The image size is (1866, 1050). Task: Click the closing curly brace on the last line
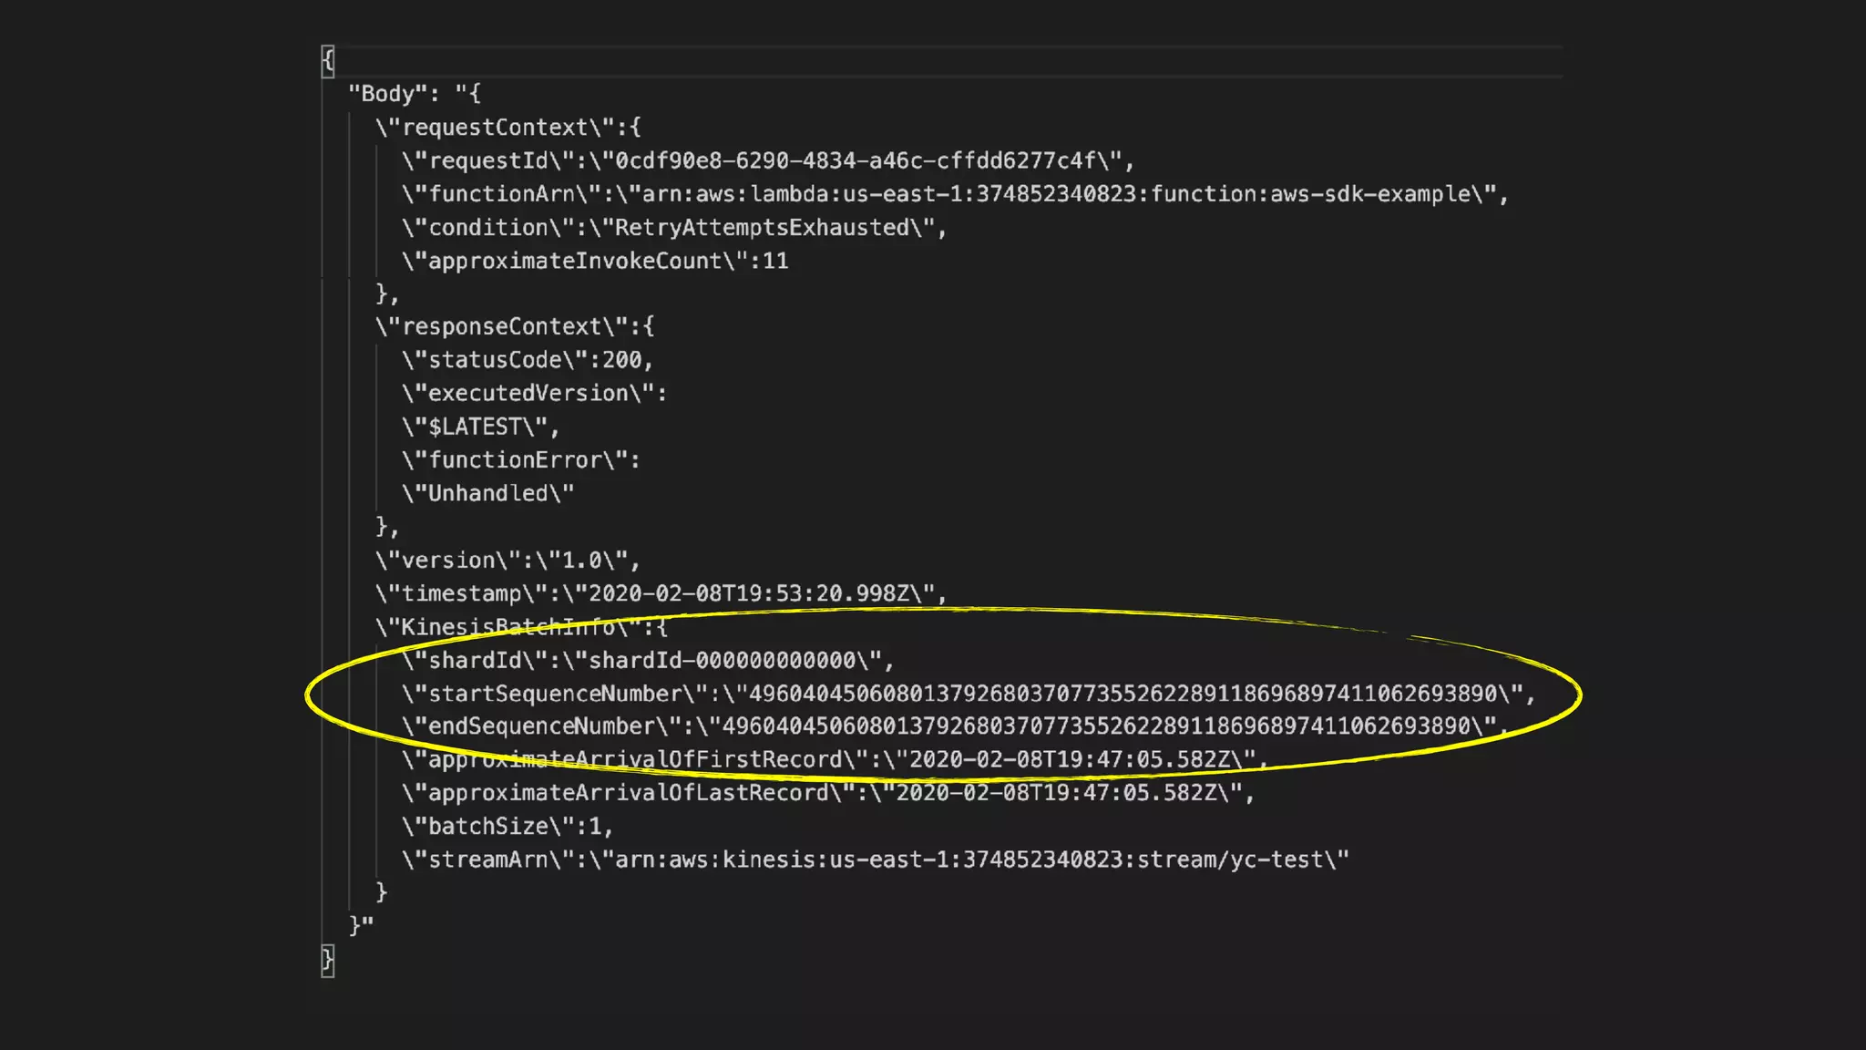328,959
